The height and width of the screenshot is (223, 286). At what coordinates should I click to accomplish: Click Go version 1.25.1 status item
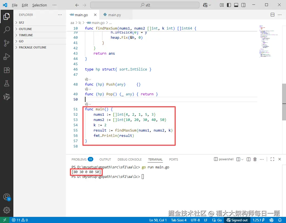click(x=259, y=220)
